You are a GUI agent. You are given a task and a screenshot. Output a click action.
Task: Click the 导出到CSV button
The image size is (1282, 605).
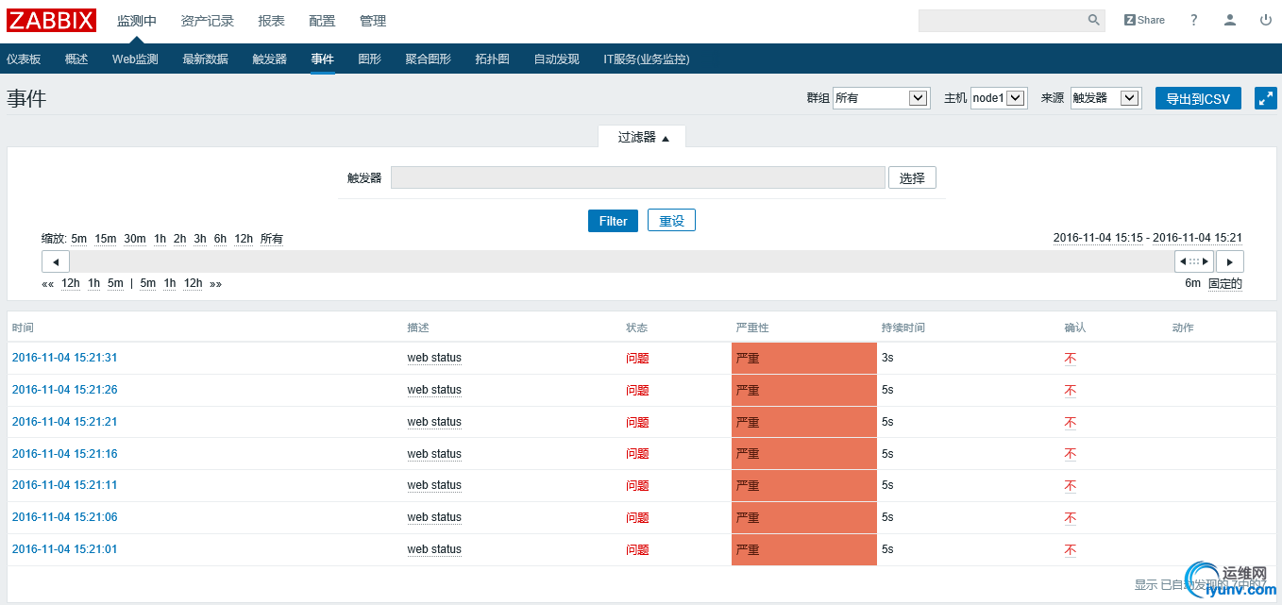point(1198,98)
